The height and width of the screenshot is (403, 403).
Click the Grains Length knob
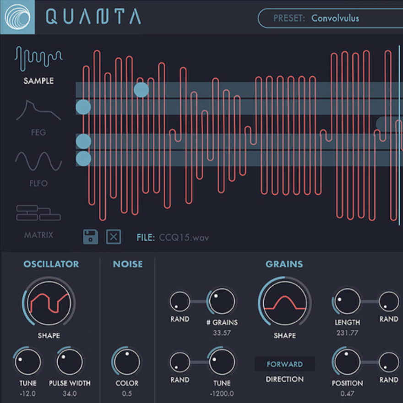(347, 302)
